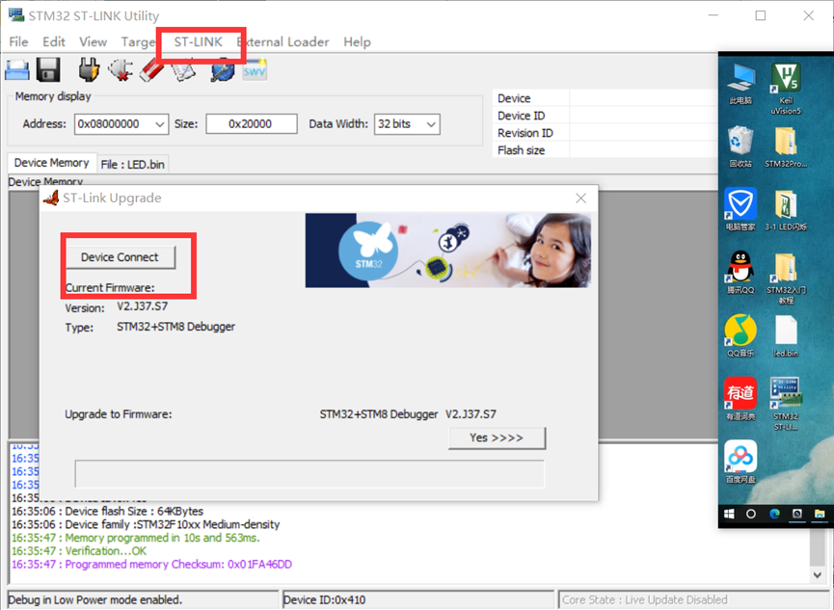Viewport: 834px width, 610px height.
Task: Click the 'Revision ID' info row label
Action: 525,133
